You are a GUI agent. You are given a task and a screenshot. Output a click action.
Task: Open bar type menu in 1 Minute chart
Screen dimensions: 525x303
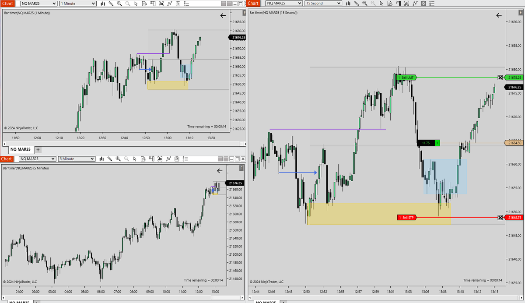pyautogui.click(x=103, y=4)
